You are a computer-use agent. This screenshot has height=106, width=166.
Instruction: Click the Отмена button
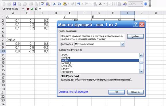[x=135, y=92]
